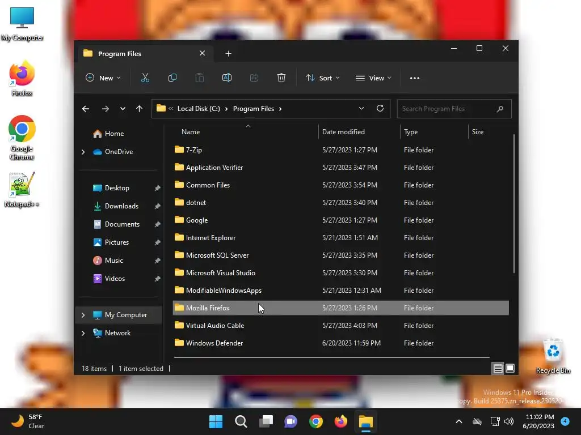Show hidden tray icons chevron

pos(458,421)
